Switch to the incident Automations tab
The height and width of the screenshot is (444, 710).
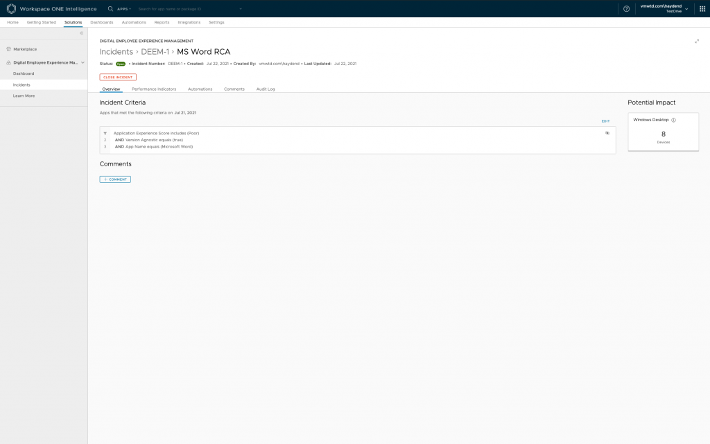[200, 89]
